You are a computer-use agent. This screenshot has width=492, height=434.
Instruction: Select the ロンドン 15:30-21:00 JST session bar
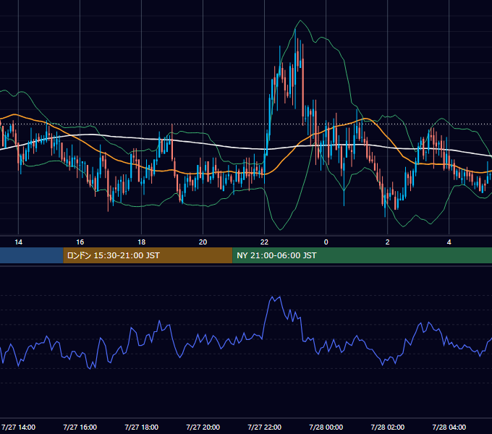pyautogui.click(x=148, y=255)
